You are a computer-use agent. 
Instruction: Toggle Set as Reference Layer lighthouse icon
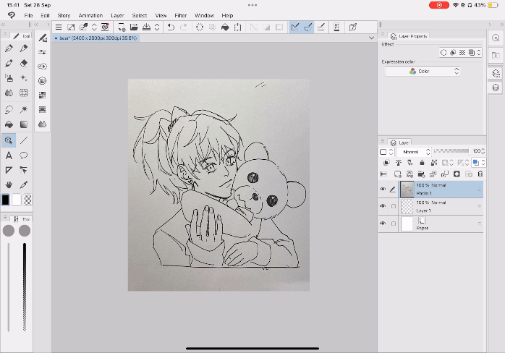click(399, 163)
